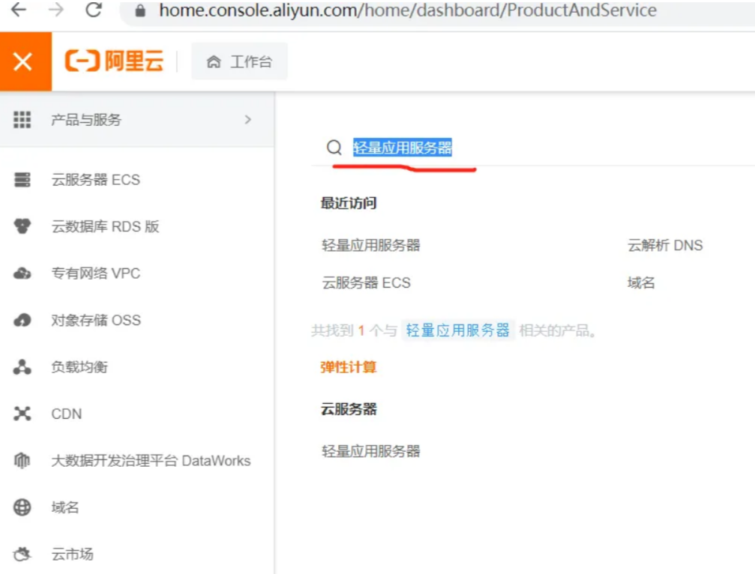Click the 云服务器 group heading in results
The height and width of the screenshot is (574, 755).
tap(349, 409)
